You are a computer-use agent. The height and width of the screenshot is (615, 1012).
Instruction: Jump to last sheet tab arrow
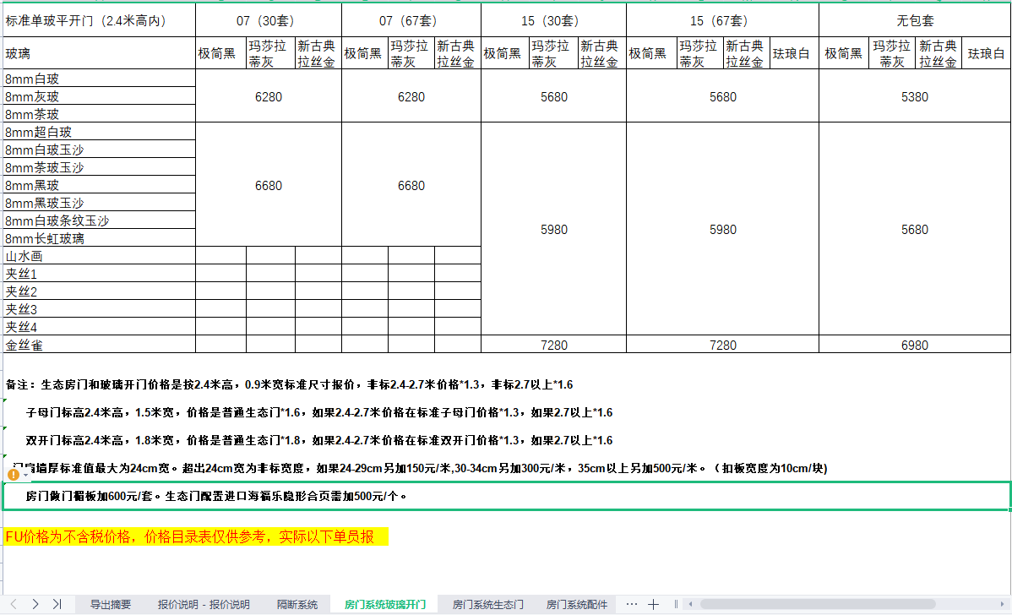(57, 604)
